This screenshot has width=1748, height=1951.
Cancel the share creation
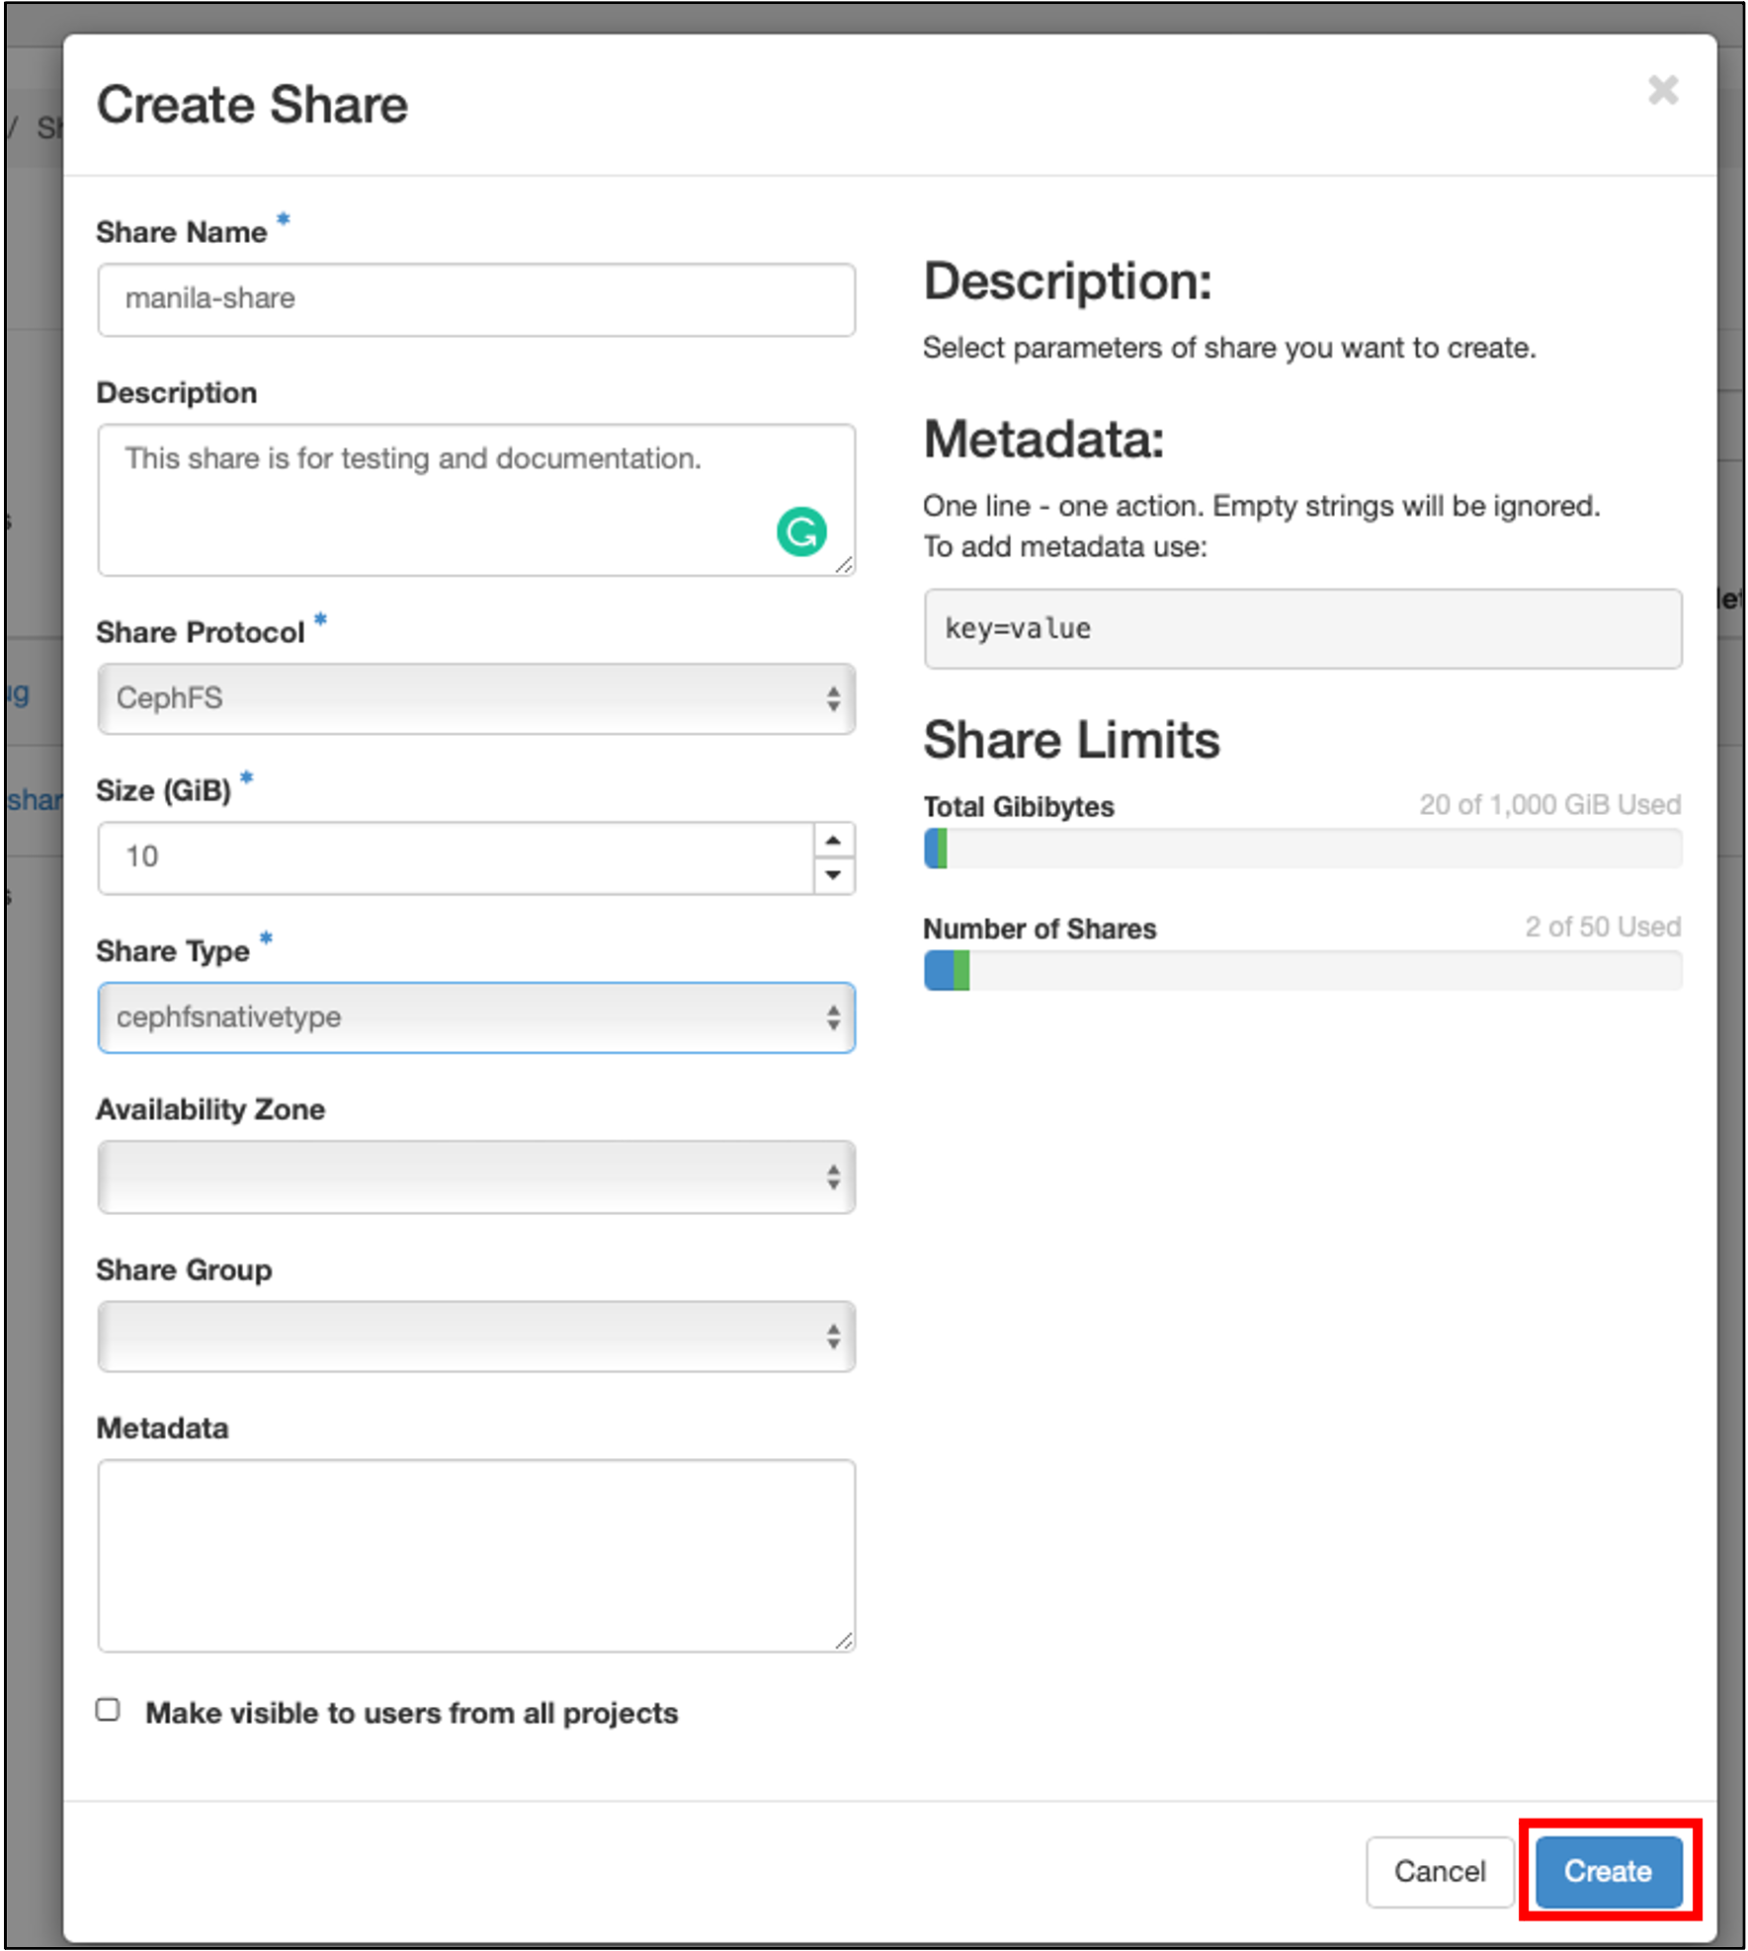[1439, 1871]
